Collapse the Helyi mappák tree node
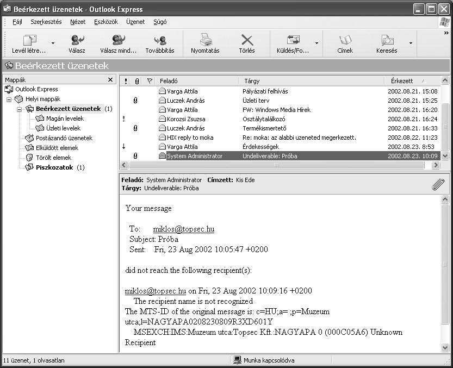This screenshot has height=368, width=453. point(9,99)
